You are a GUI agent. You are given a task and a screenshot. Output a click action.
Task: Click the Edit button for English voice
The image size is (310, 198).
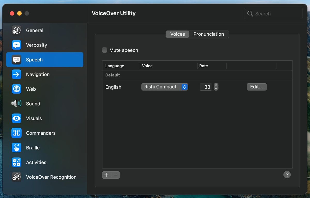point(256,87)
